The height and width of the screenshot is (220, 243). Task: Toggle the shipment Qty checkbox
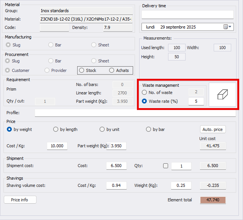coord(165,166)
